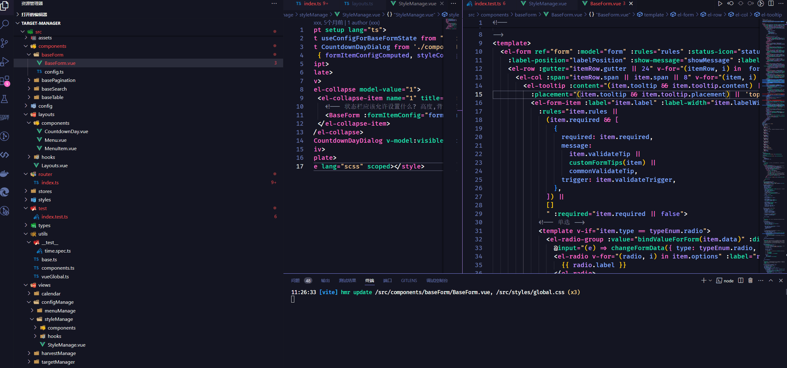Viewport: 787px width, 368px height.
Task: Maximize the terminal panel with the chevron
Action: click(771, 280)
